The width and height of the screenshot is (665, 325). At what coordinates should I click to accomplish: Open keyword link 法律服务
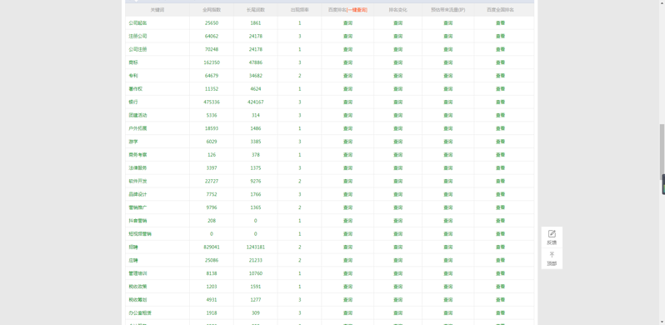[137, 167]
